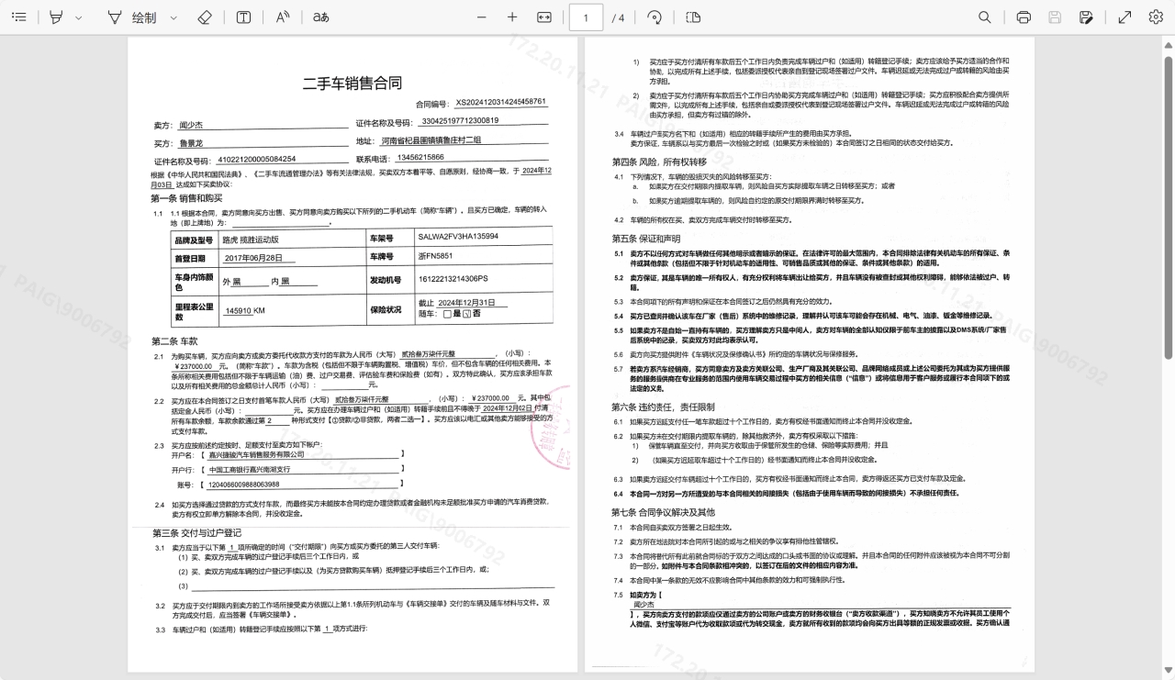Select the highlighter tool
The width and height of the screenshot is (1175, 680).
point(56,17)
